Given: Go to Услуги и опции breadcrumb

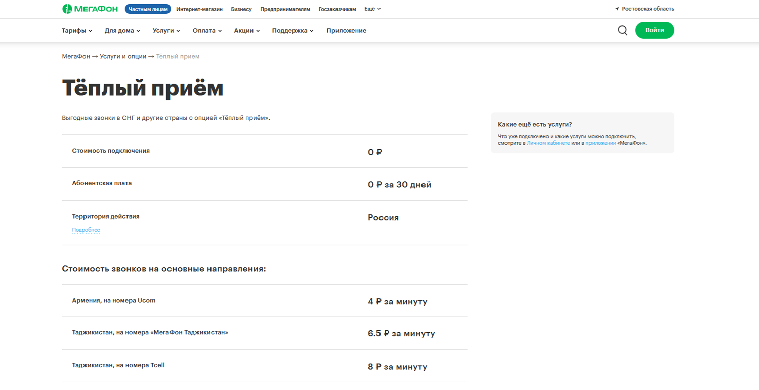Looking at the screenshot, I should 123,56.
